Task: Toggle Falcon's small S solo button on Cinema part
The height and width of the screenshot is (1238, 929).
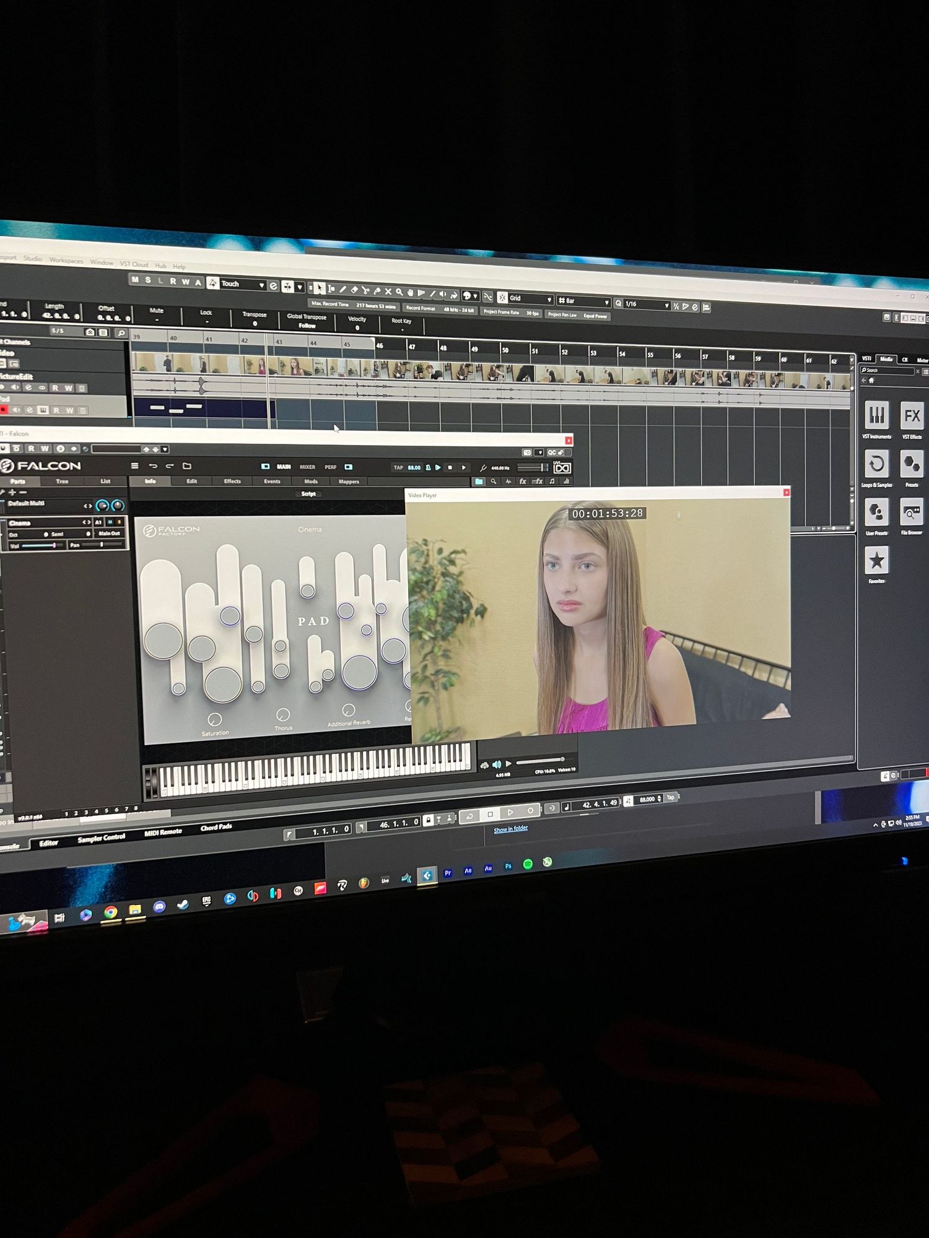Action: (x=120, y=522)
